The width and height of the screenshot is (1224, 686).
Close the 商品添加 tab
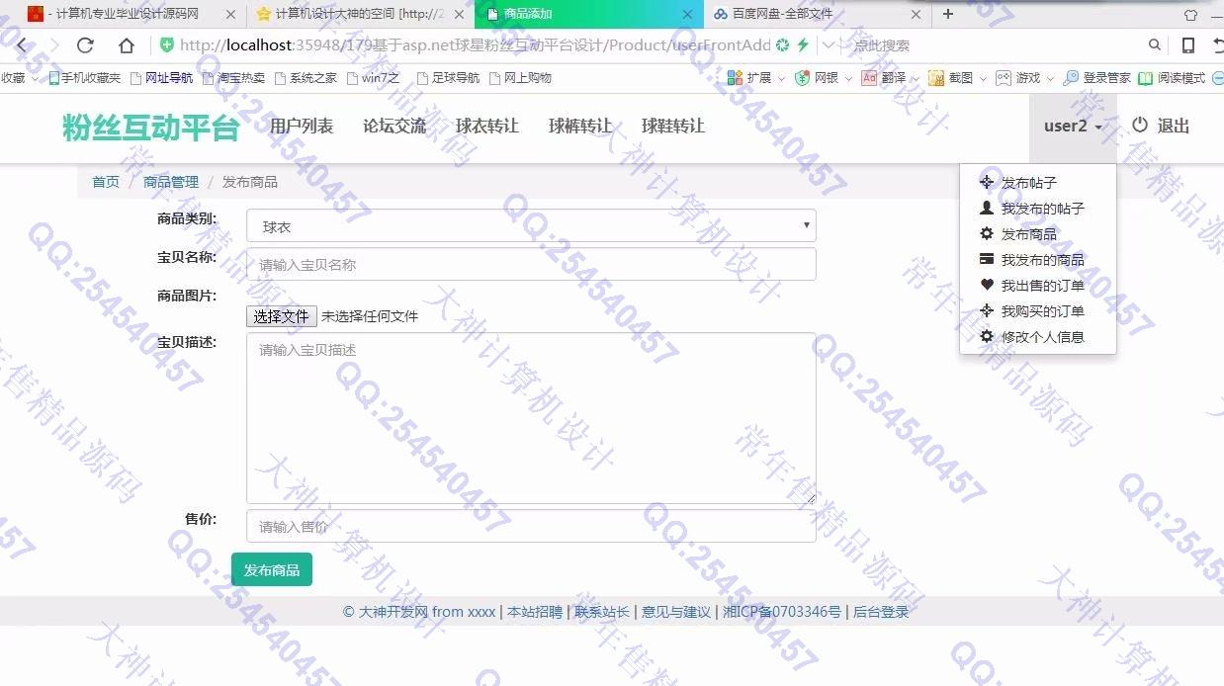point(687,15)
